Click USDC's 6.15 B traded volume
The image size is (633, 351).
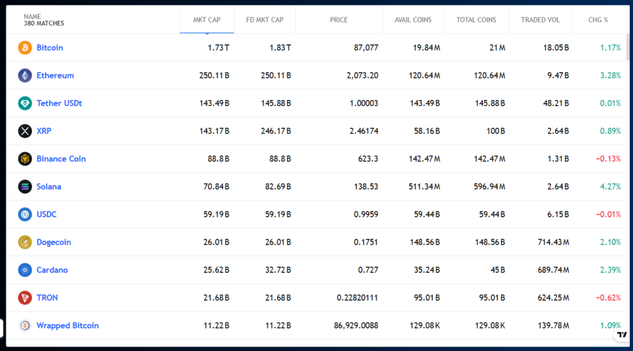click(x=558, y=214)
